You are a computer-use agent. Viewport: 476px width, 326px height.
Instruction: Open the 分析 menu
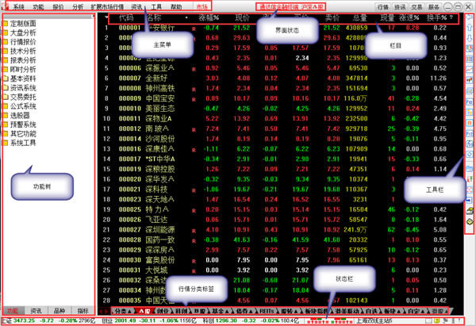(77, 6)
